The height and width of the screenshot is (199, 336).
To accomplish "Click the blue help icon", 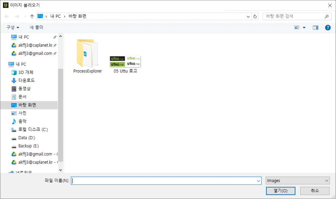I will point(328,27).
